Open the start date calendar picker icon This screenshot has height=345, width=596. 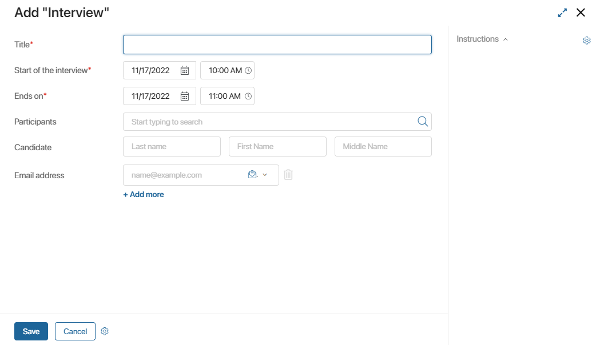click(185, 71)
